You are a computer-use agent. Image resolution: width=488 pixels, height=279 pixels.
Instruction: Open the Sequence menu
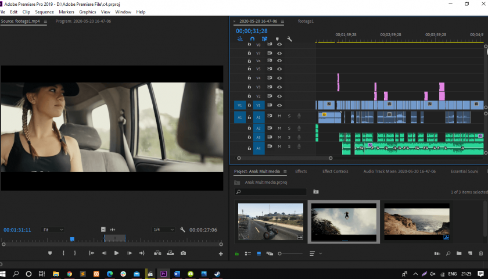[44, 12]
